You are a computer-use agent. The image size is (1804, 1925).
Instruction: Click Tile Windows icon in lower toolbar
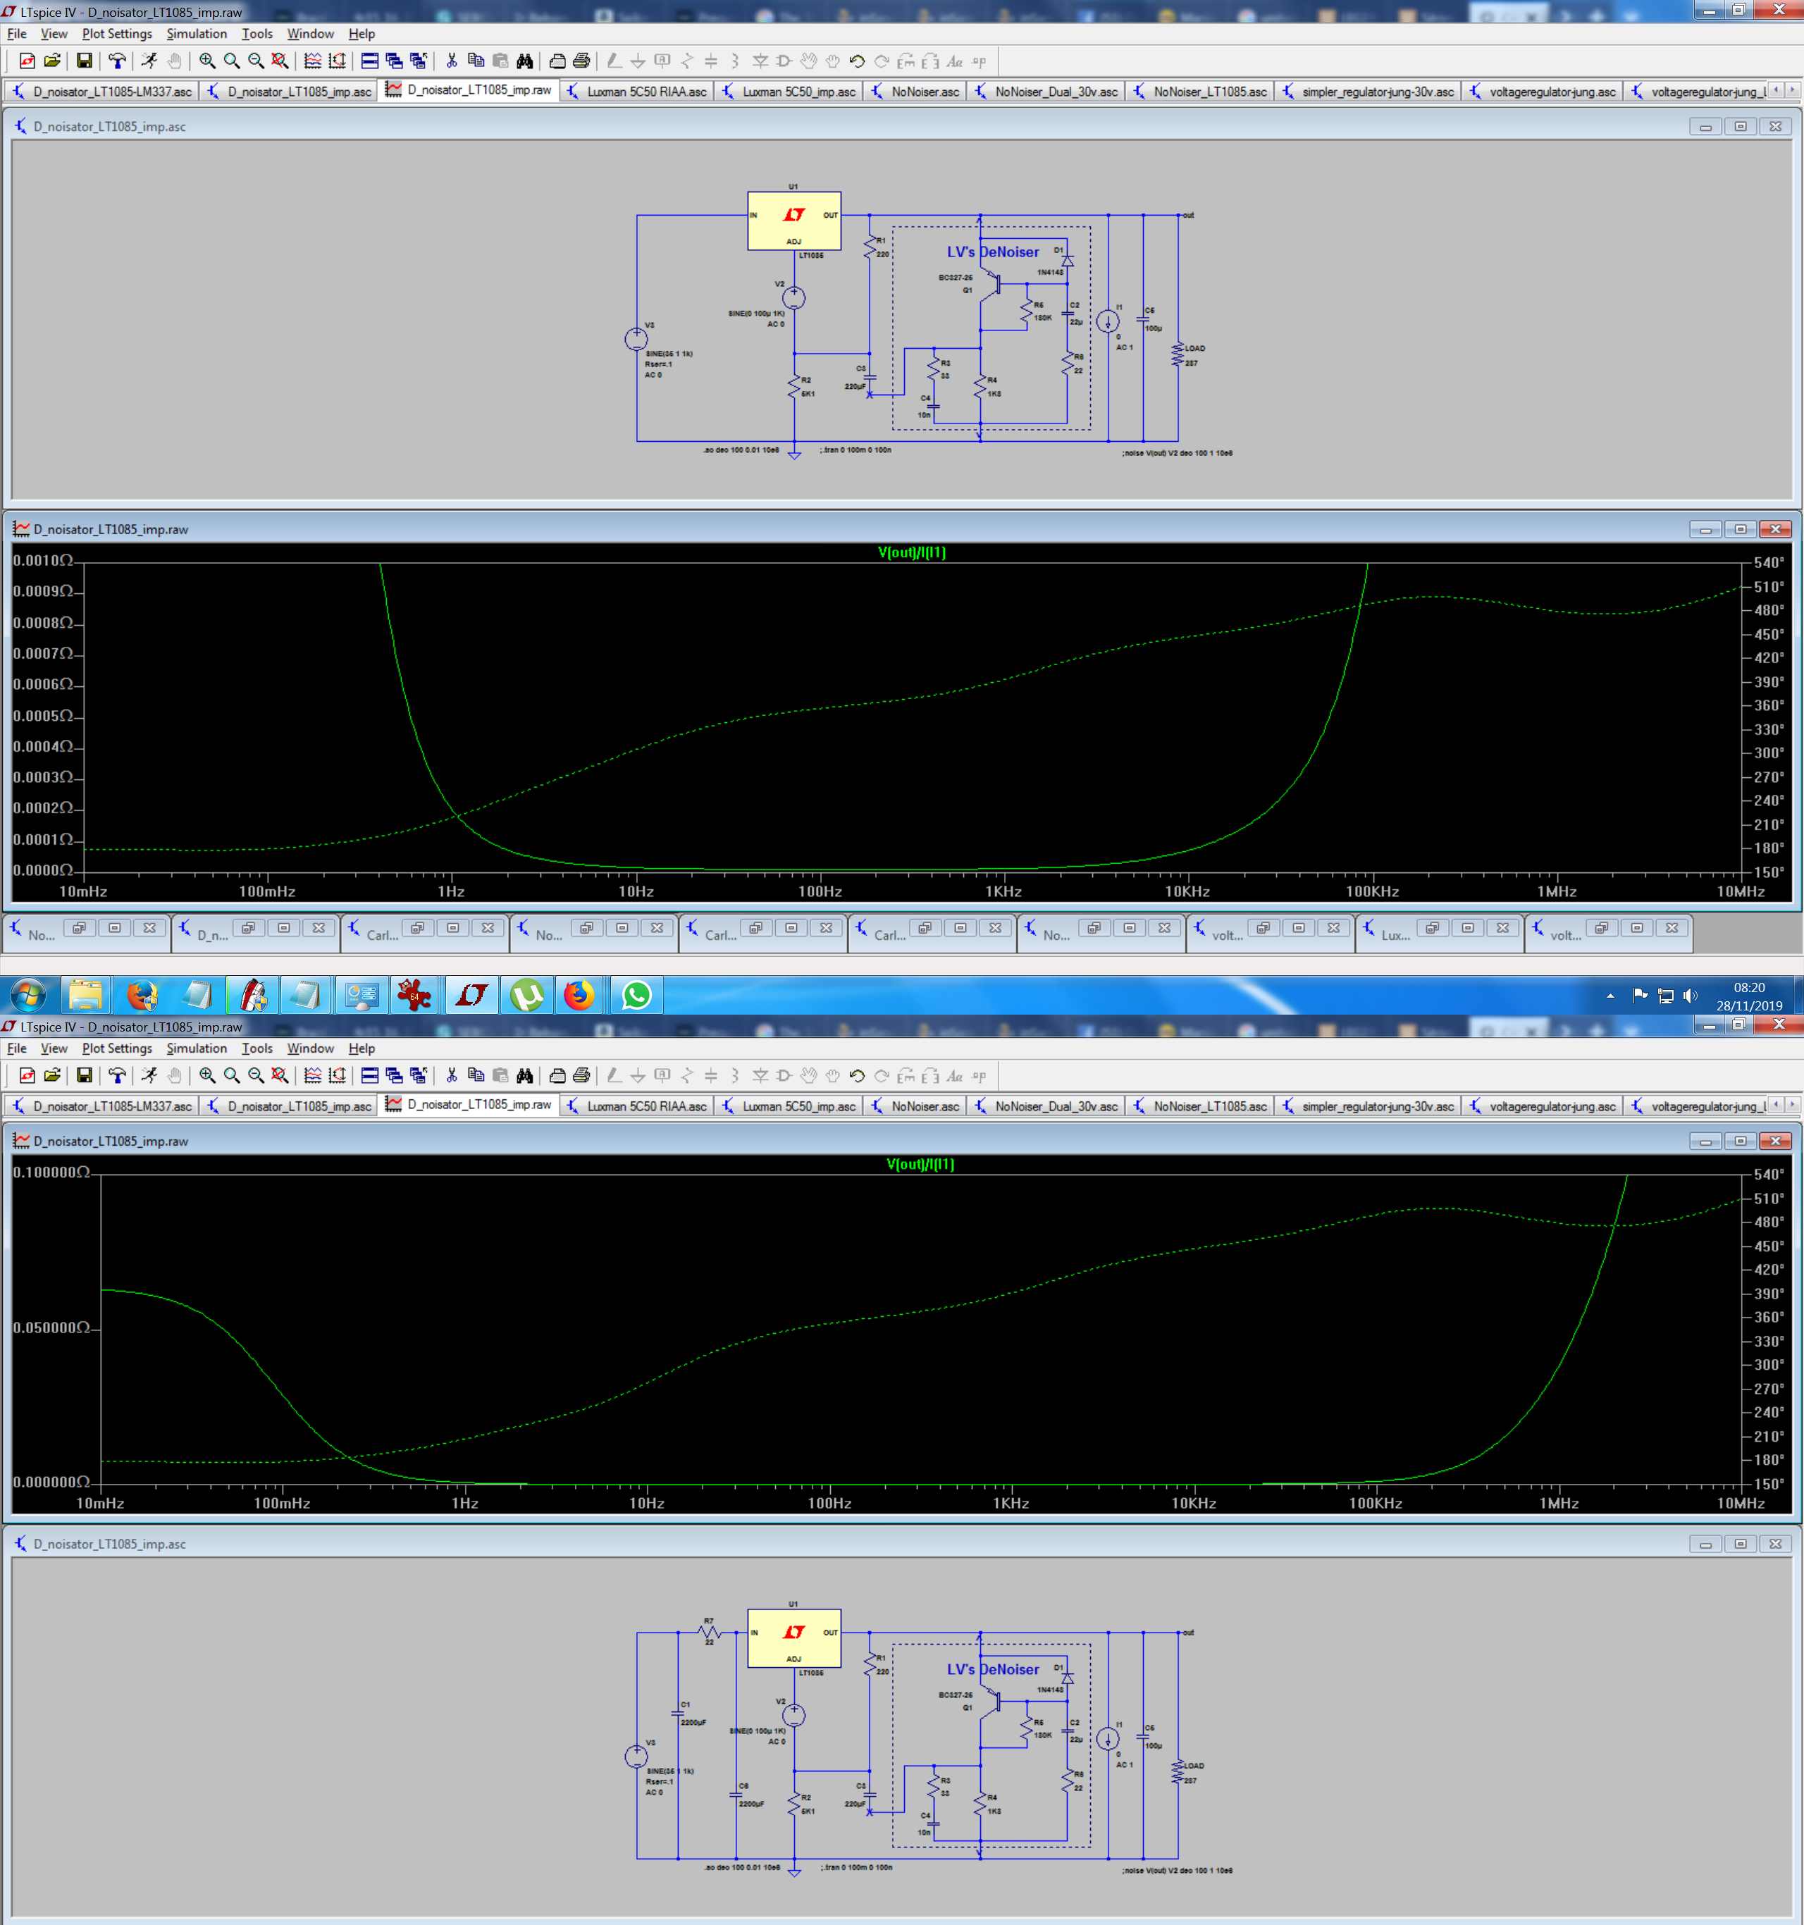pos(370,1076)
